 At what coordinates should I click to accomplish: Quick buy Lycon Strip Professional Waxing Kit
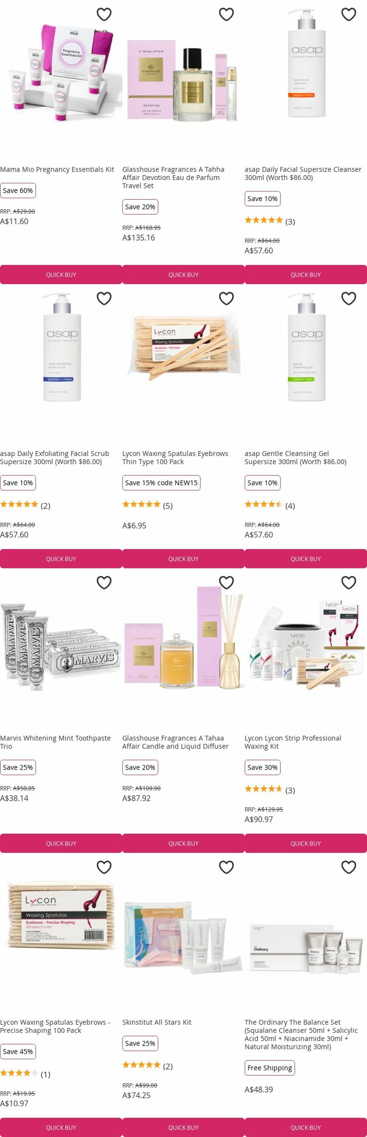point(306,843)
